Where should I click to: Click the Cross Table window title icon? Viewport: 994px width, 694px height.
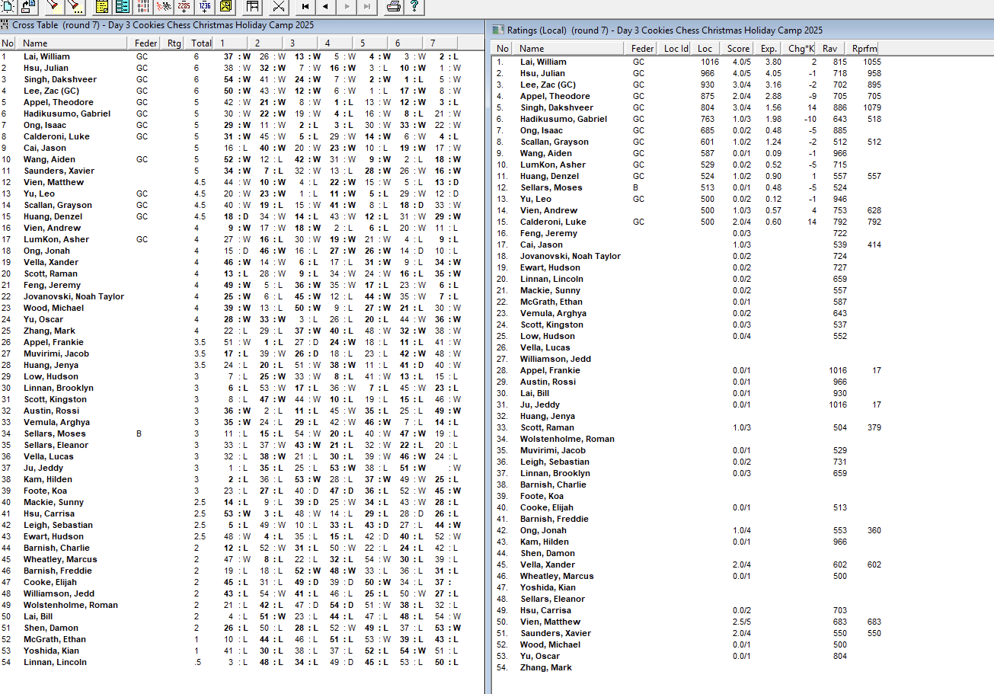tap(5, 25)
